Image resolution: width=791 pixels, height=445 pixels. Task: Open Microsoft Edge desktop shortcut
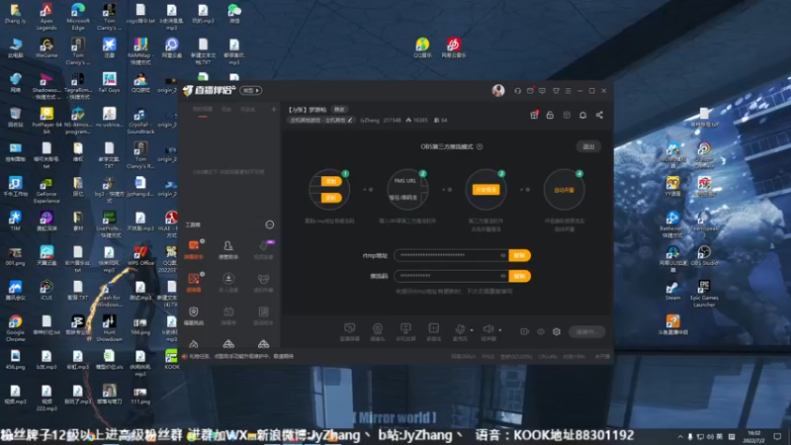click(x=78, y=16)
